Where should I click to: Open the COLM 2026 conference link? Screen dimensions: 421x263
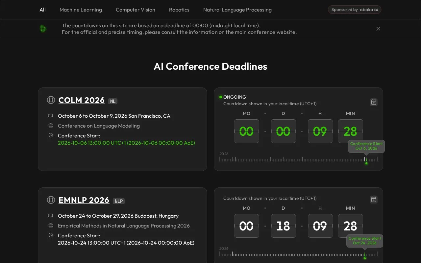coord(82,100)
